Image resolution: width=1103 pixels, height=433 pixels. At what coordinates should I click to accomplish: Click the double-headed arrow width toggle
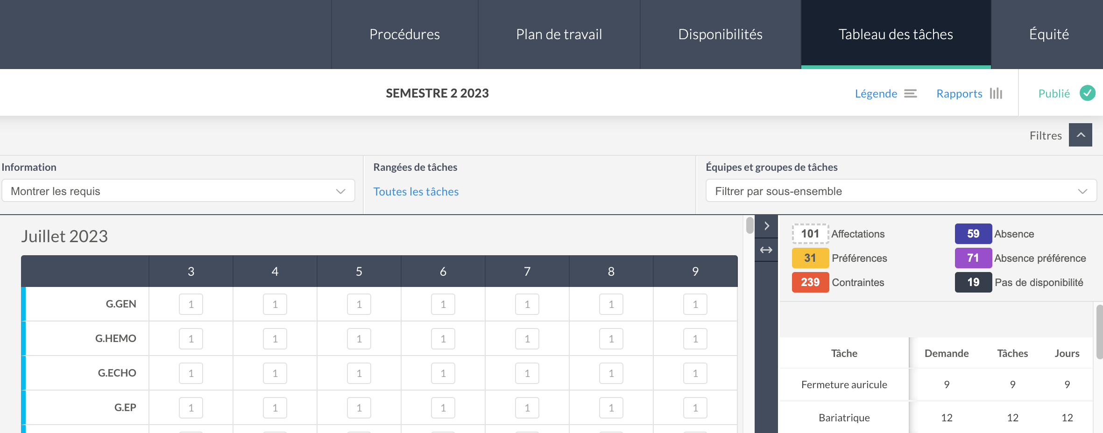766,250
